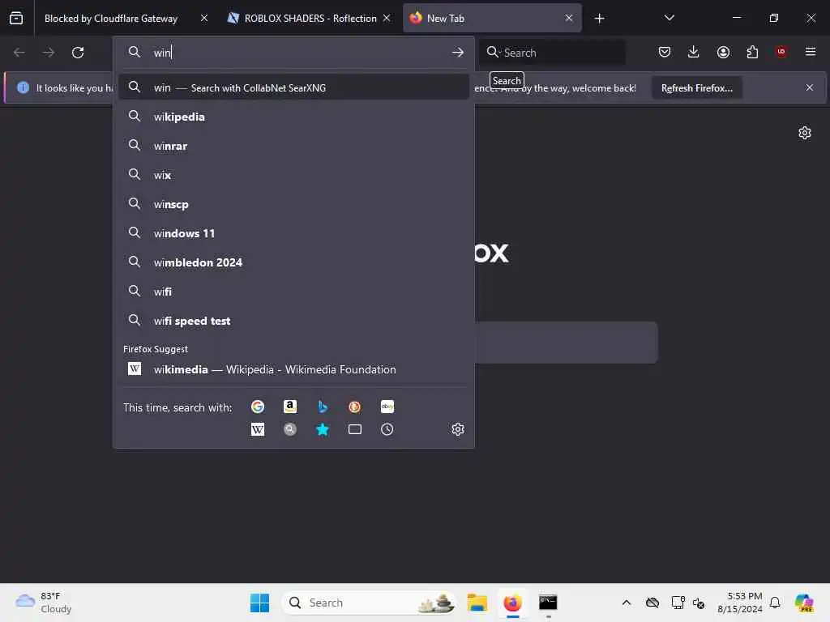Search open tabs using the tab icon

pyautogui.click(x=355, y=429)
